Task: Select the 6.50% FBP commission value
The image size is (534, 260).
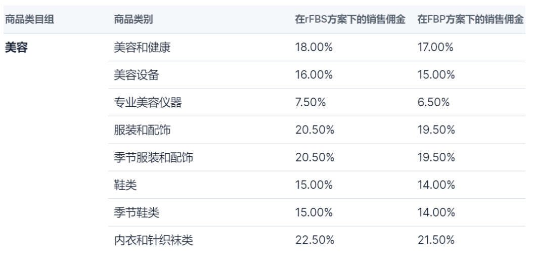Action: [x=433, y=103]
